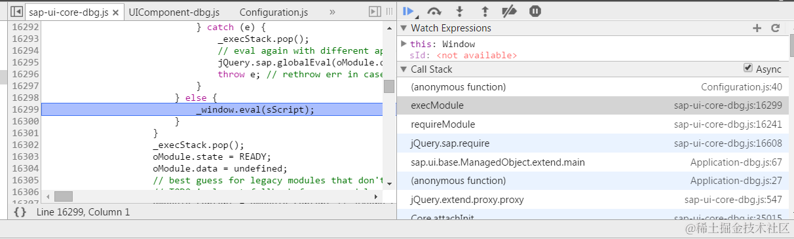
Task: Click the code editor vertical scrollbar thumb
Action: [x=389, y=86]
